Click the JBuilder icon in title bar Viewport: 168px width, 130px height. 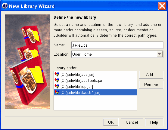point(5,6)
